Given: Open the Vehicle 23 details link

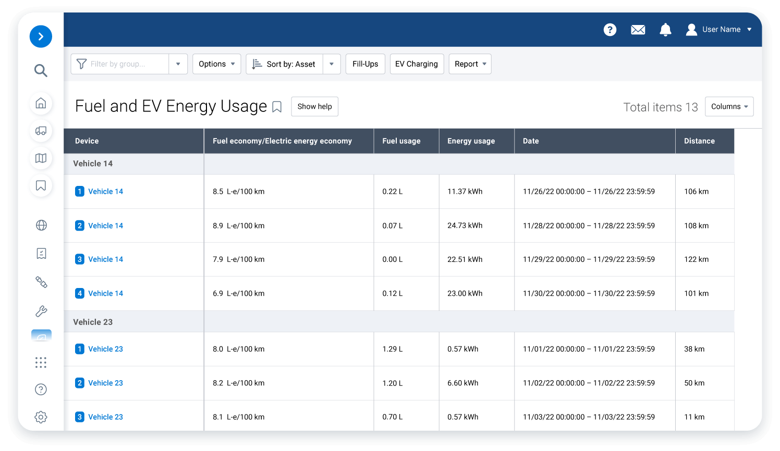Looking at the screenshot, I should click(105, 349).
